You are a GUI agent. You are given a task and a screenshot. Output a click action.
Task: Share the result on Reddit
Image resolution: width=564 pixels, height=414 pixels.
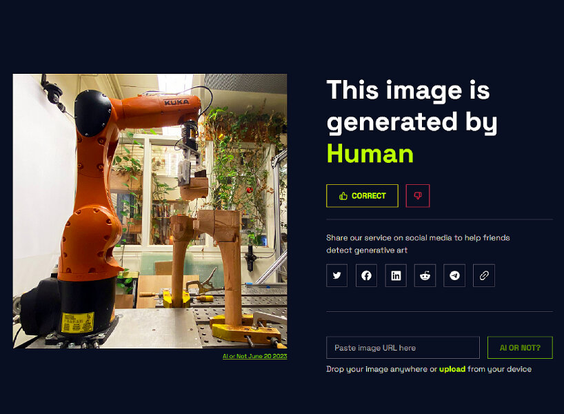click(425, 275)
